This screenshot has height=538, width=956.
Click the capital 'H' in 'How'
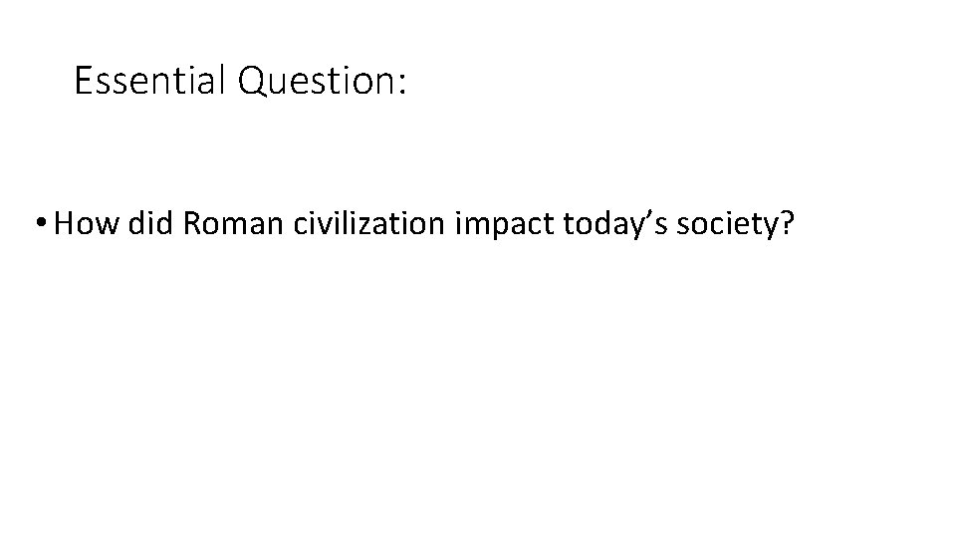[66, 225]
